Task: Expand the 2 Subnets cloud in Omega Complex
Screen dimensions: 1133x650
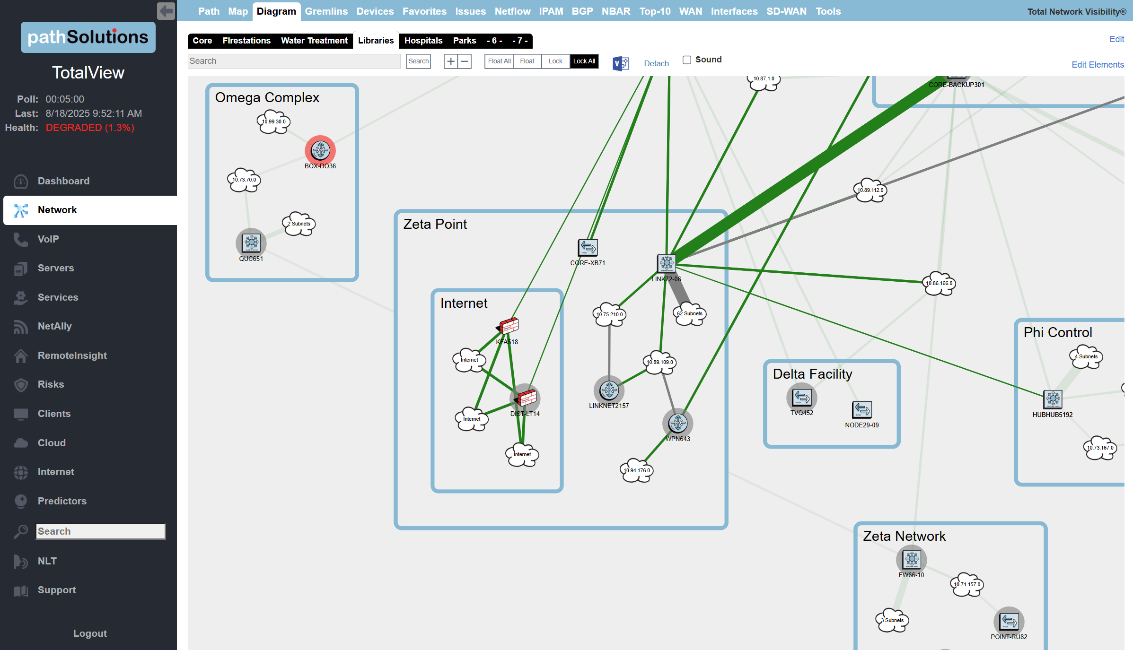Action: 298,223
